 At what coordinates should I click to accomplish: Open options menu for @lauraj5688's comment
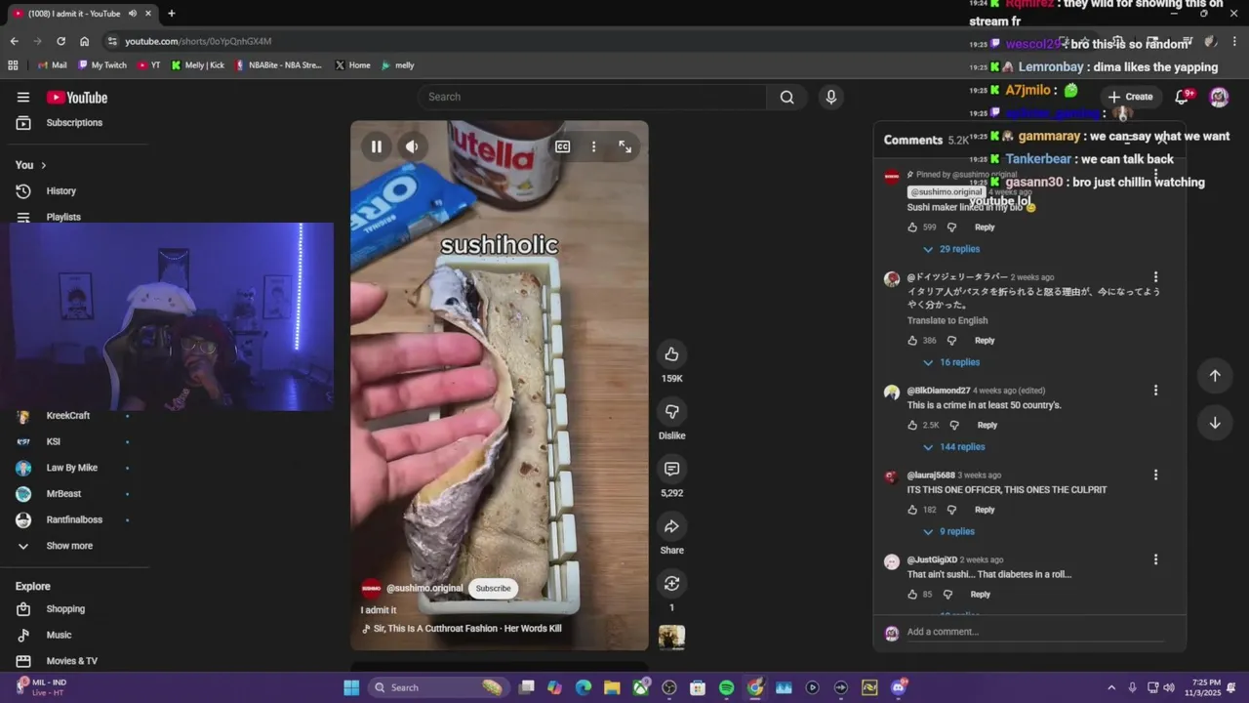tap(1155, 475)
